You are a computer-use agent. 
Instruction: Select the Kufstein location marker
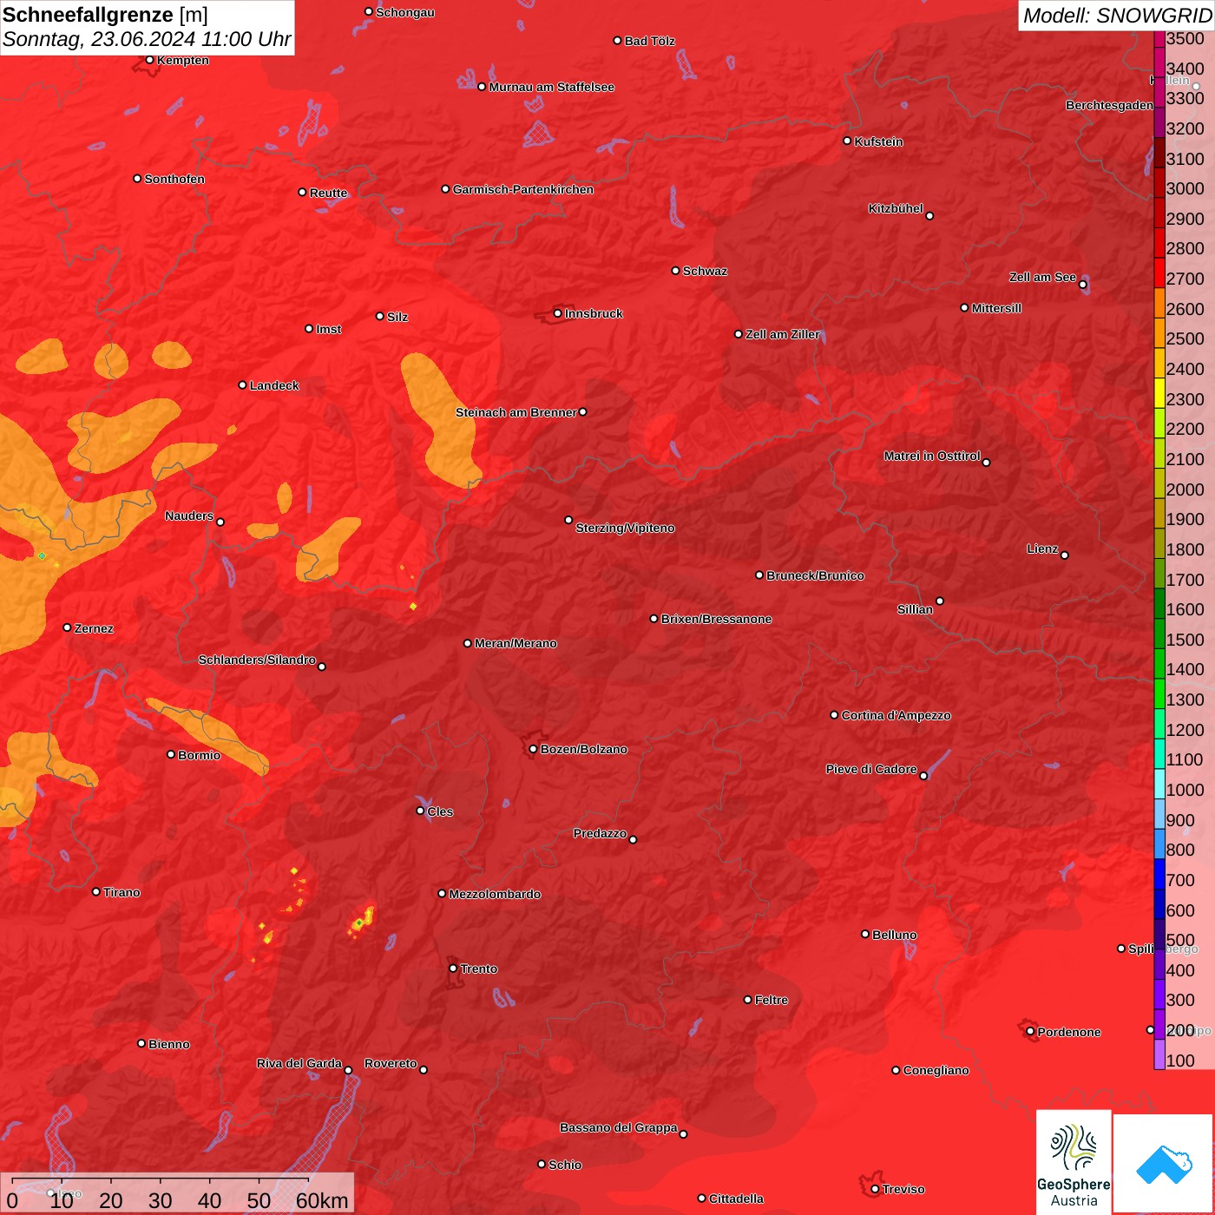[847, 141]
